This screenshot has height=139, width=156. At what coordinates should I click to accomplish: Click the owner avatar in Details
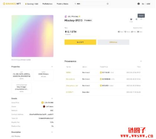click(x=44, y=107)
